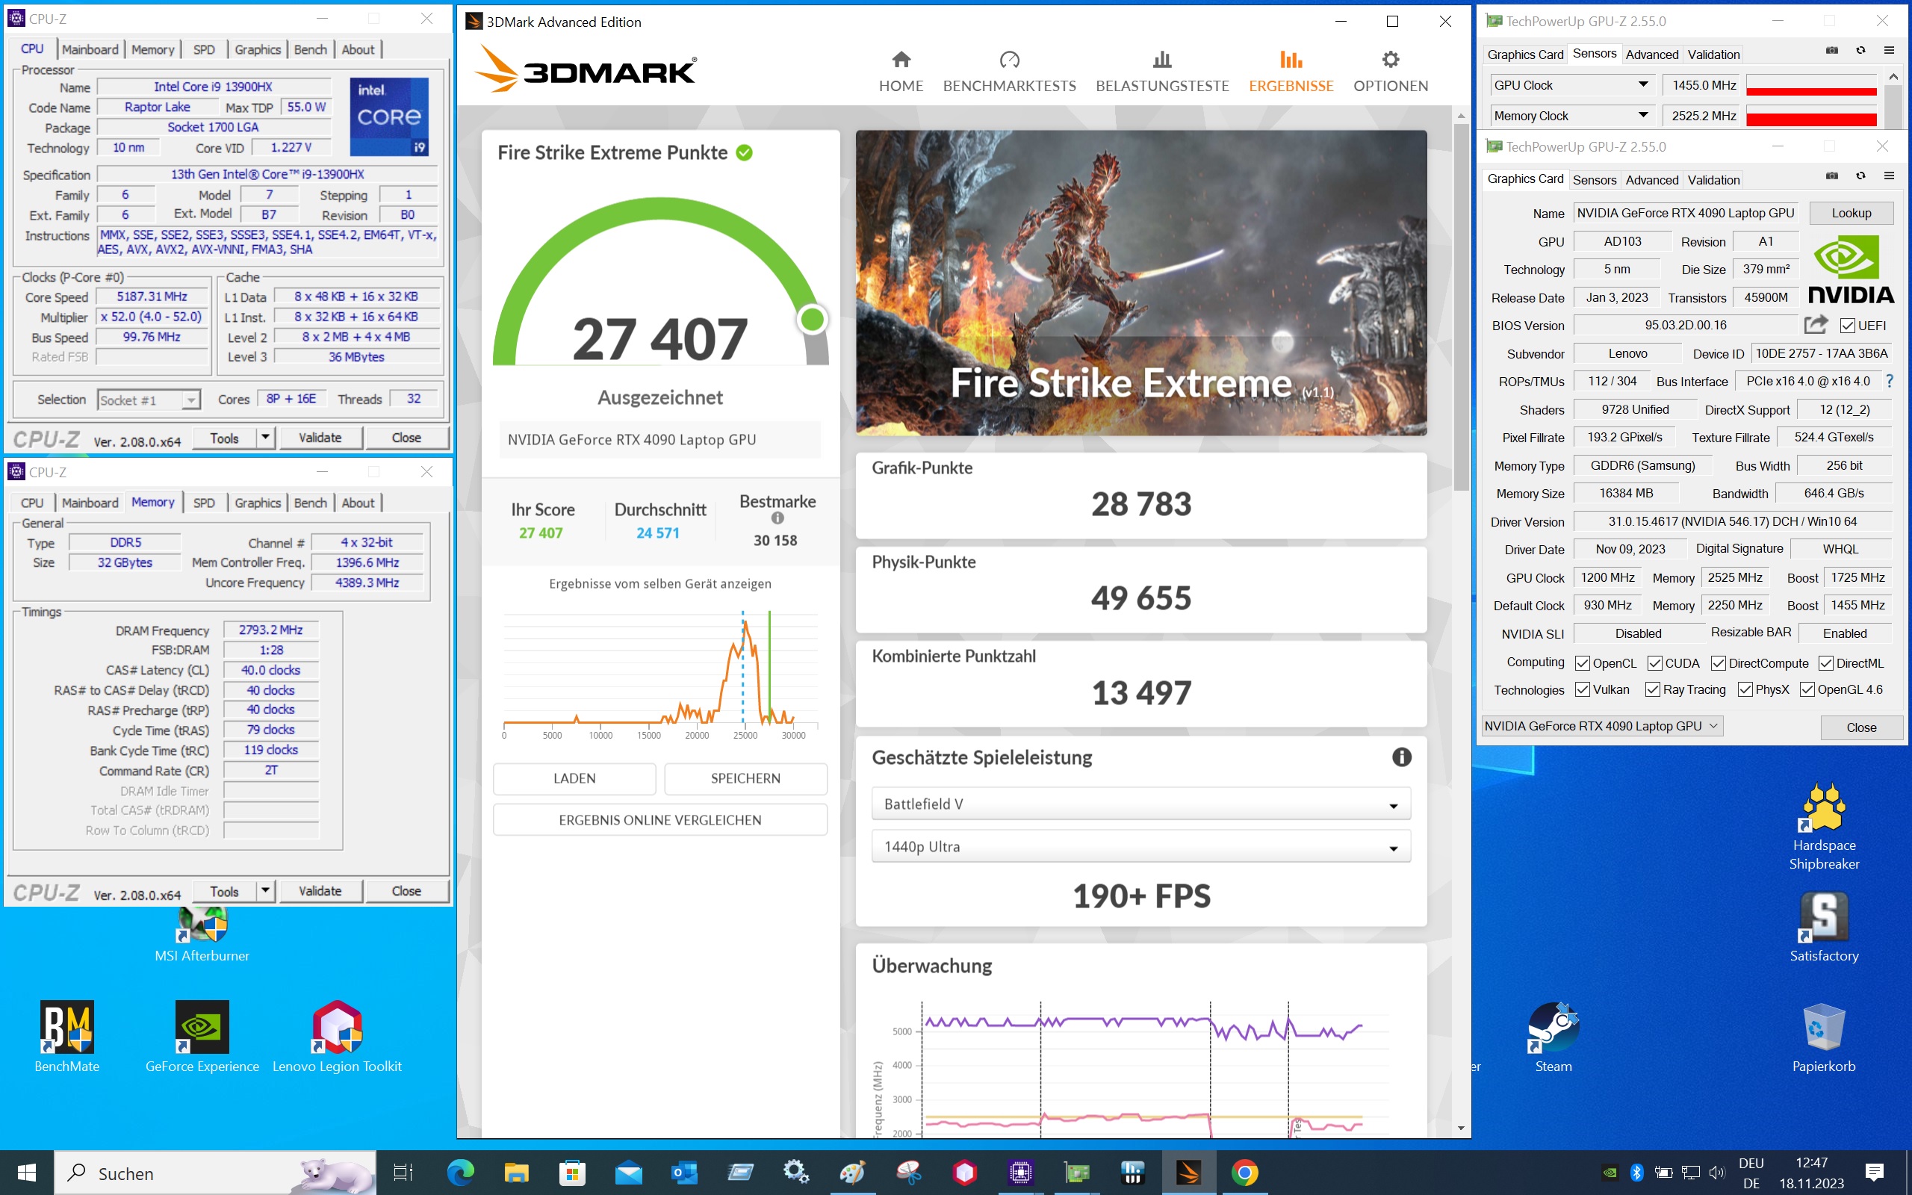Click the taskbar Suchen search box
Screen dimensions: 1912x1195
point(215,1173)
